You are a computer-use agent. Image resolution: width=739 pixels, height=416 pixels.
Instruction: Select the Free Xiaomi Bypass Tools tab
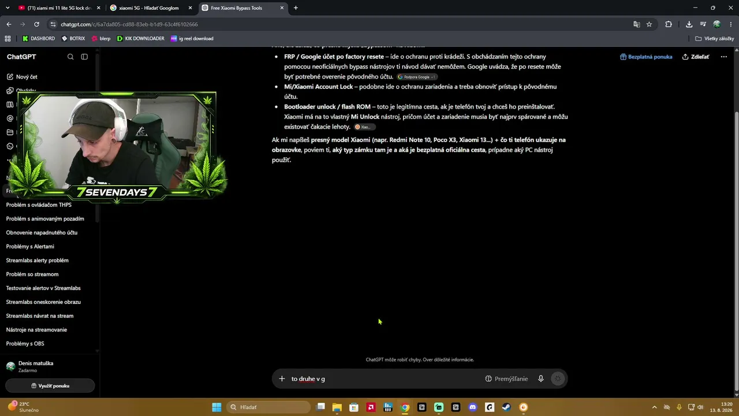click(x=241, y=8)
